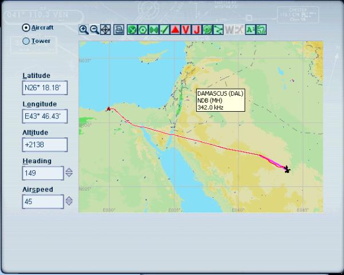Increase Heading with the up arrow

click(69, 170)
